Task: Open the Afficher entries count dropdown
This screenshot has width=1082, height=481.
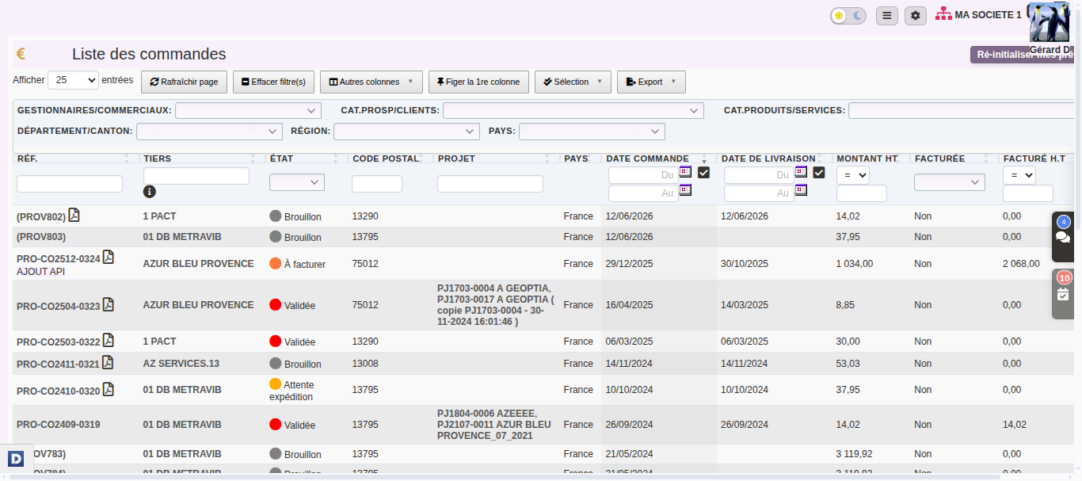Action: pyautogui.click(x=73, y=80)
